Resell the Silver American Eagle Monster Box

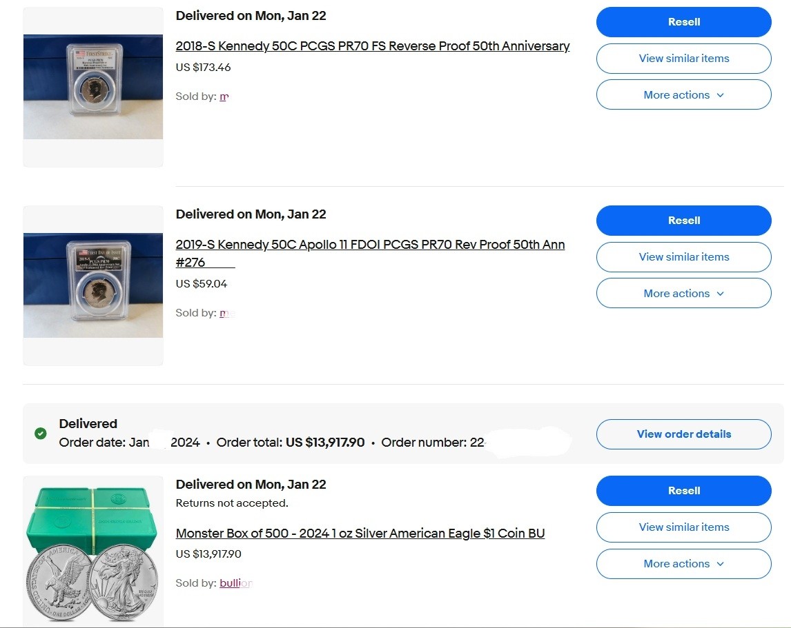coord(683,491)
